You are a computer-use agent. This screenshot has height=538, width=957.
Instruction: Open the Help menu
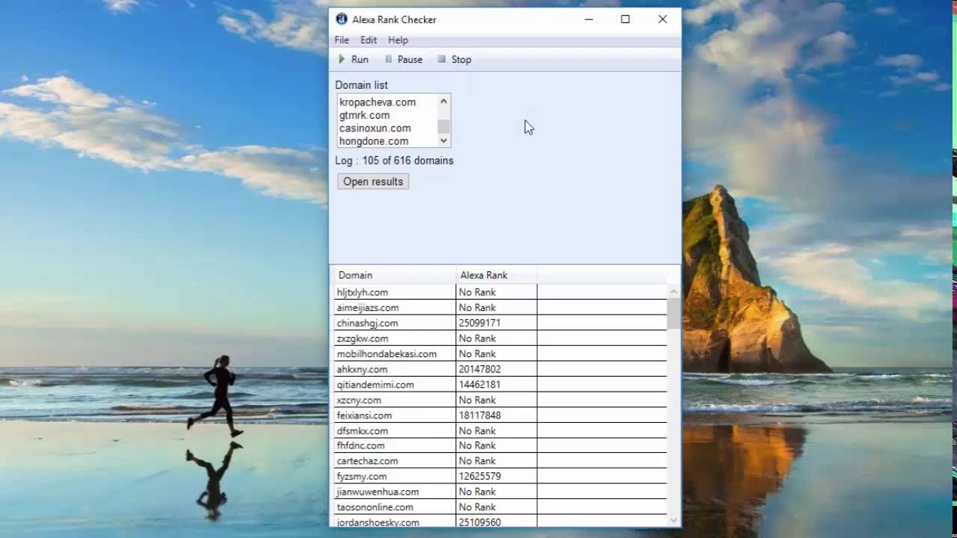point(398,40)
